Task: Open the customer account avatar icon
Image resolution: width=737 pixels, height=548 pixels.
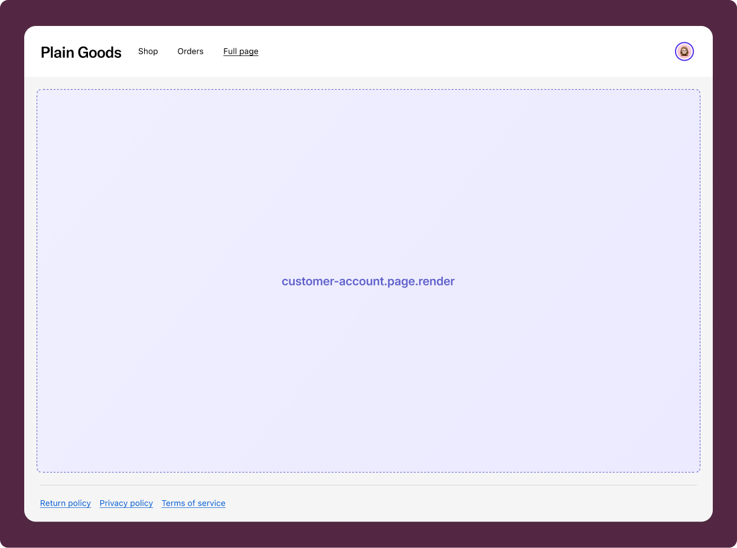Action: coord(684,51)
